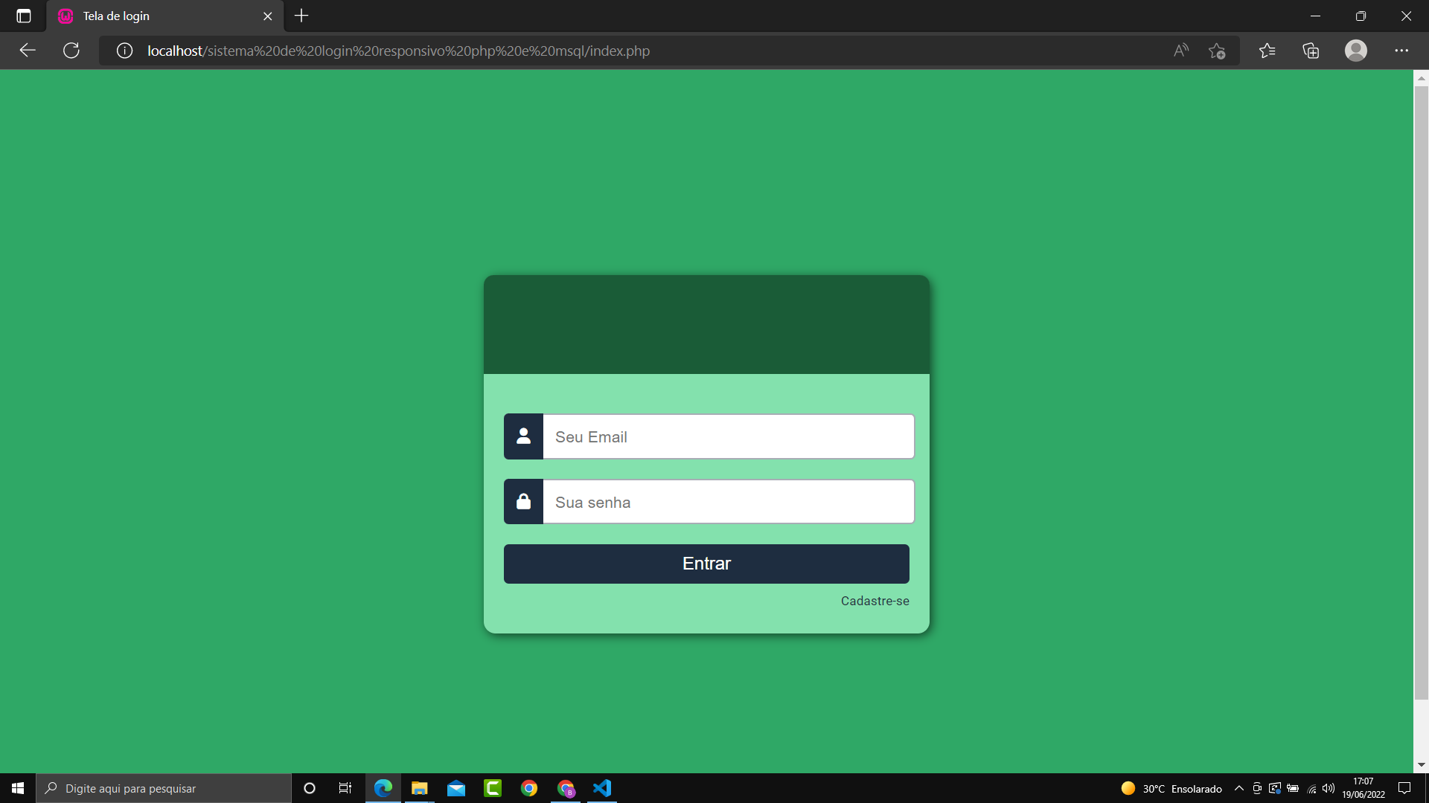
Task: Open the Settings and more menu
Action: point(1403,51)
